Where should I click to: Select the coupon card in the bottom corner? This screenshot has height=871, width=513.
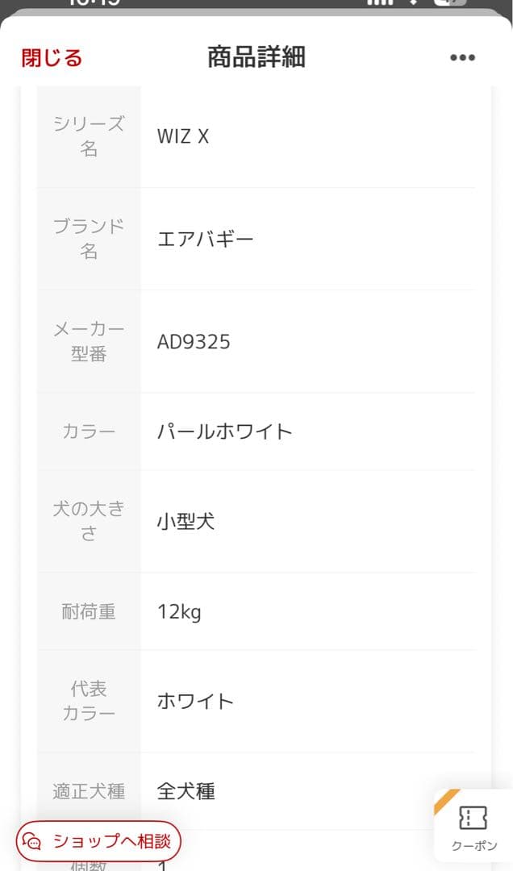click(472, 826)
